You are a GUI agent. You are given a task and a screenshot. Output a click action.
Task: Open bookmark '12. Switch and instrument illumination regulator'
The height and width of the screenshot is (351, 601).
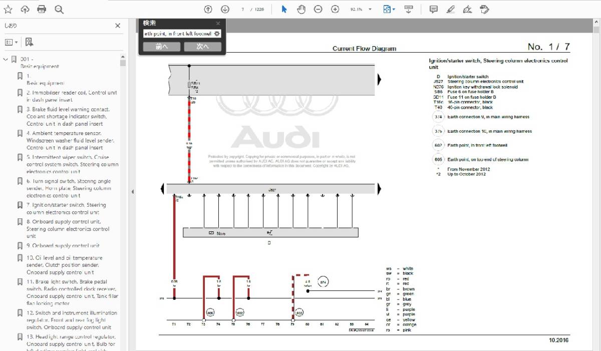coord(72,320)
